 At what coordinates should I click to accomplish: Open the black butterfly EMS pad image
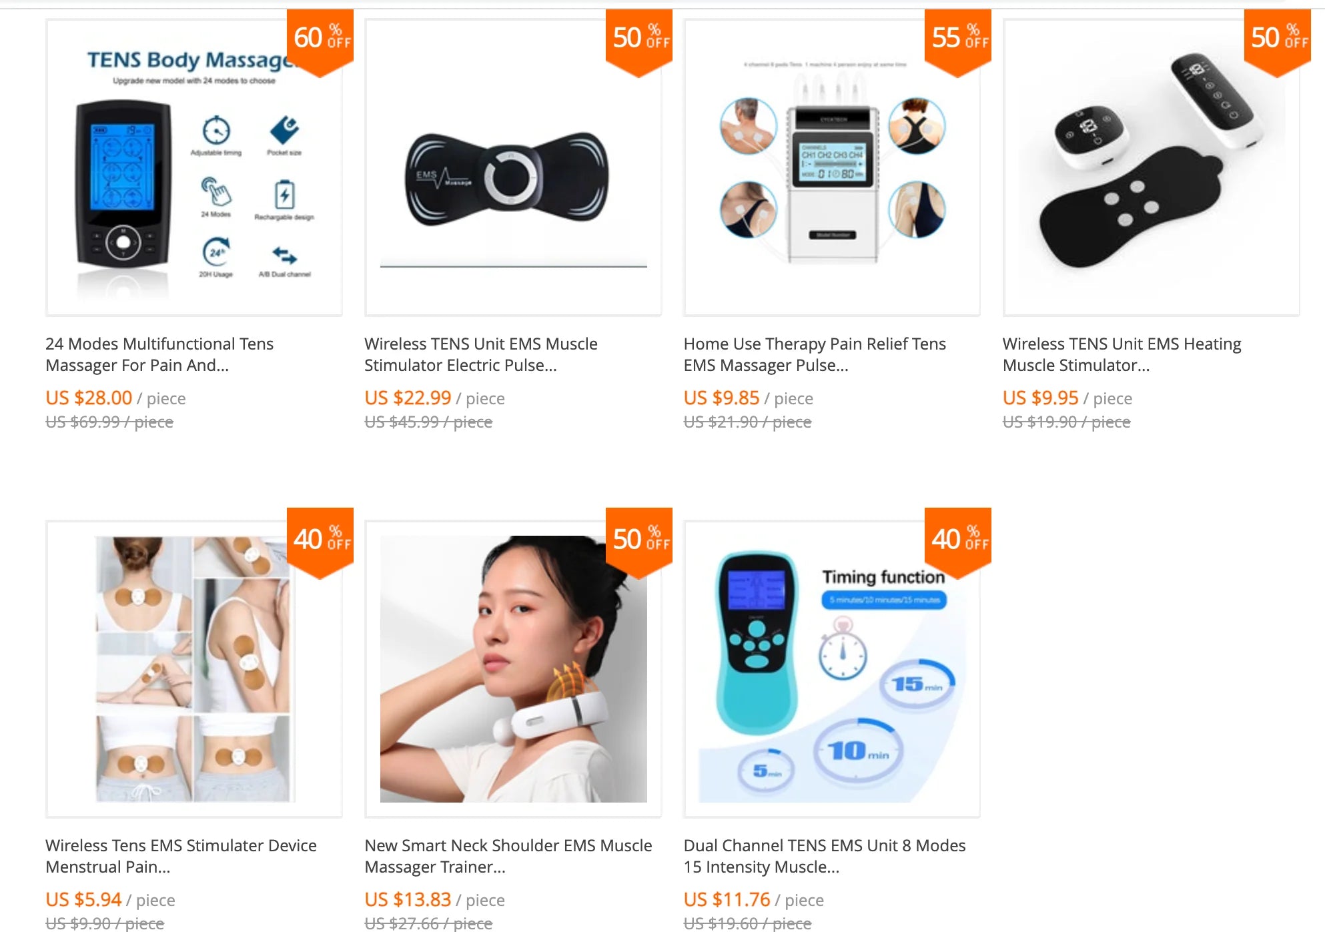[513, 167]
